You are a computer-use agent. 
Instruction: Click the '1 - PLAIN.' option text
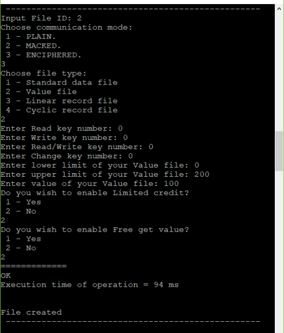[x=31, y=37]
